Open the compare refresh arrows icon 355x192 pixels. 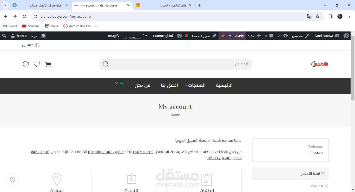click(26, 64)
